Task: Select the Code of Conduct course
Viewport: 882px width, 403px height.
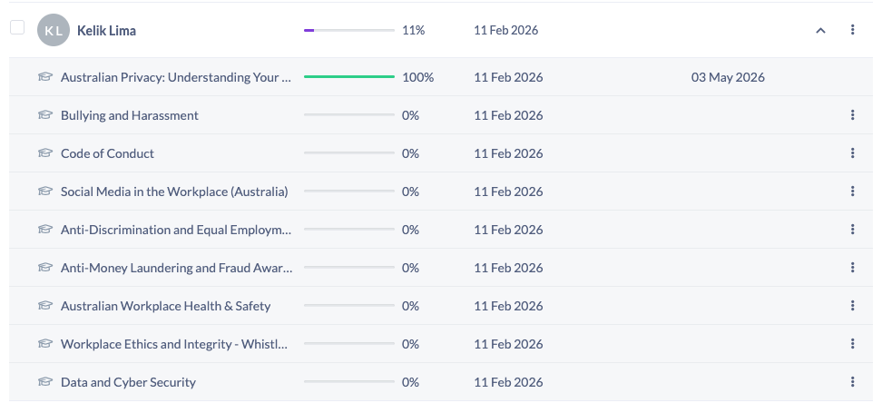Action: point(107,153)
